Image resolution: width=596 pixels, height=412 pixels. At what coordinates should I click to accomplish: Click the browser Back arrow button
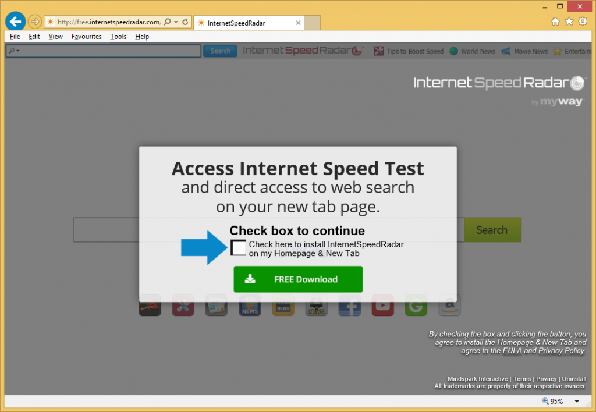[x=15, y=22]
